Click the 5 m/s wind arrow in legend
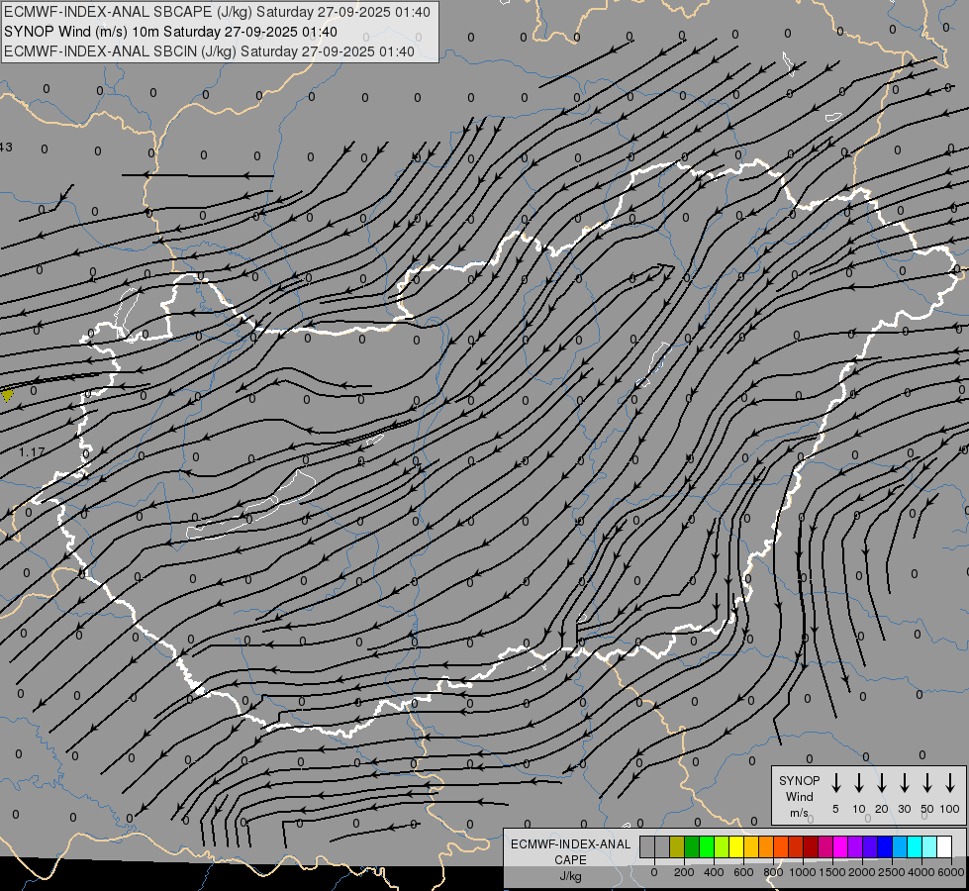This screenshot has height=891, width=969. pos(835,783)
